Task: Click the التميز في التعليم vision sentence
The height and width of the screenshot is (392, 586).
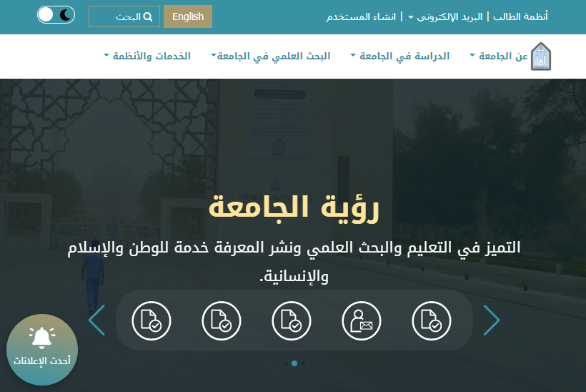Action: (x=294, y=263)
